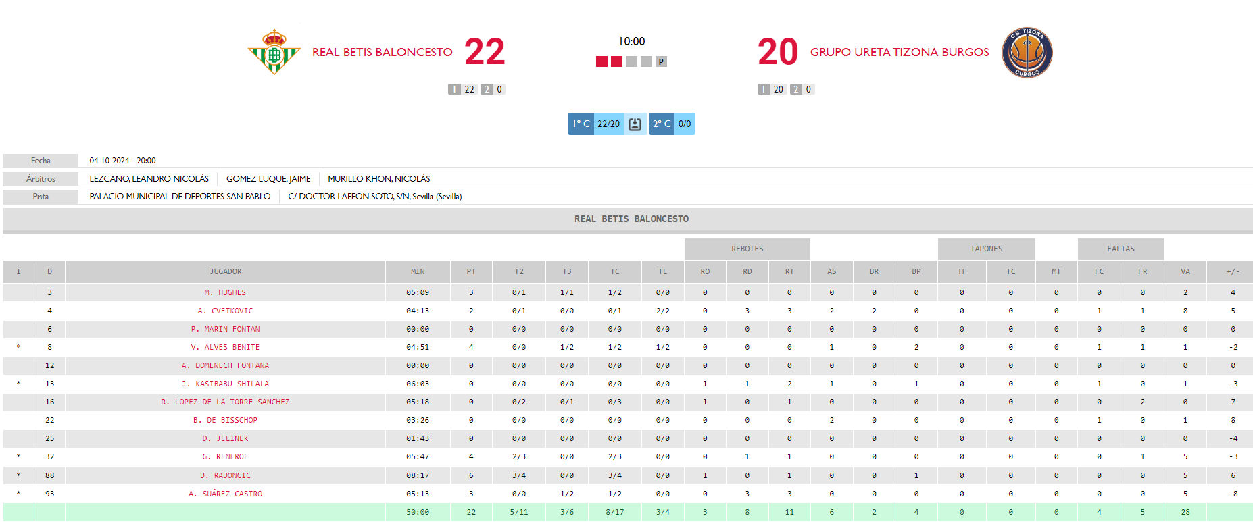Open player A. CVETKOVIC profile
Image resolution: width=1253 pixels, height=522 pixels.
(225, 311)
